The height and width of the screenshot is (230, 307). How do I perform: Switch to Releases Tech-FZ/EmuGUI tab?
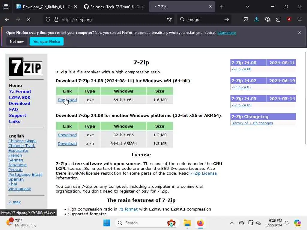115,7
